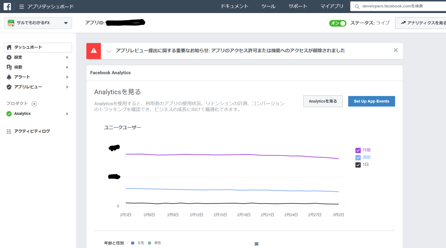The height and width of the screenshot is (248, 446).
Task: Open the hamburger menu icon
Action: click(21, 6)
